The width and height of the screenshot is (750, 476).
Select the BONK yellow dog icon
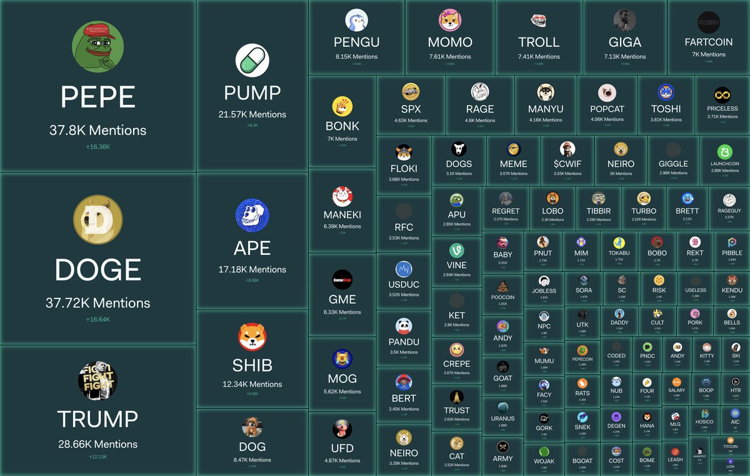(x=342, y=106)
